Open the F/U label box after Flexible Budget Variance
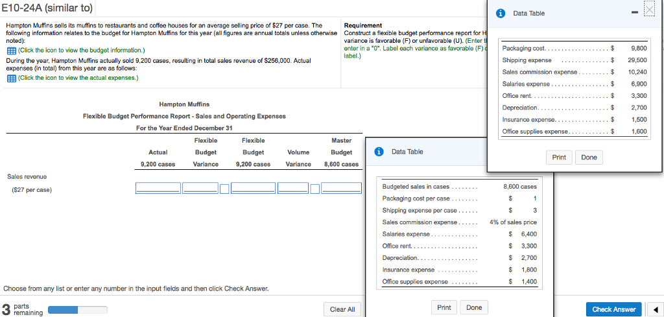 click(225, 189)
